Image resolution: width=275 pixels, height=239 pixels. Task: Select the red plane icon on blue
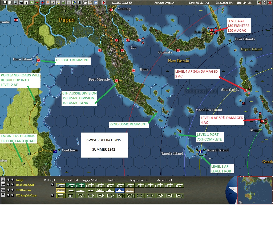pos(42,3)
